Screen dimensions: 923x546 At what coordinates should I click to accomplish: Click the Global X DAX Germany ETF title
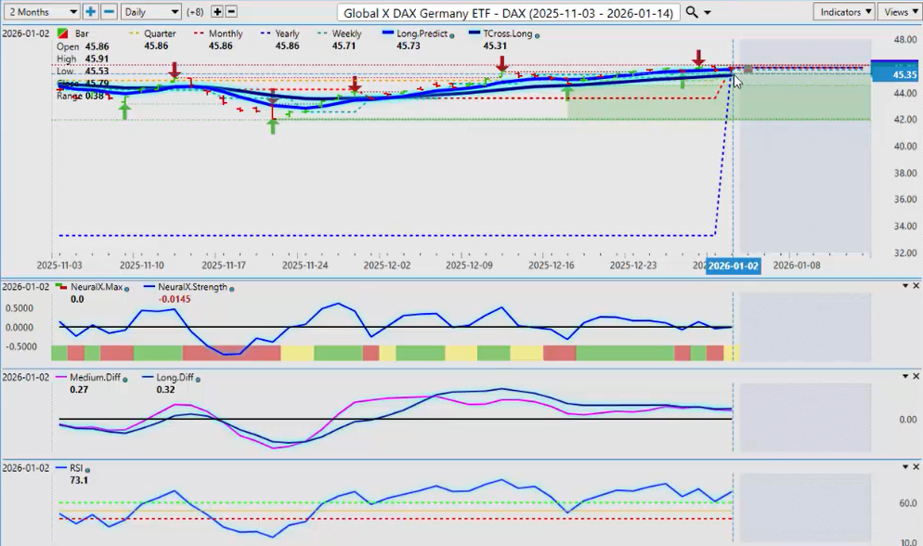pos(509,12)
